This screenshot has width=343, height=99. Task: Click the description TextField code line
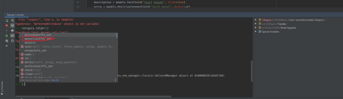click(x=139, y=2)
